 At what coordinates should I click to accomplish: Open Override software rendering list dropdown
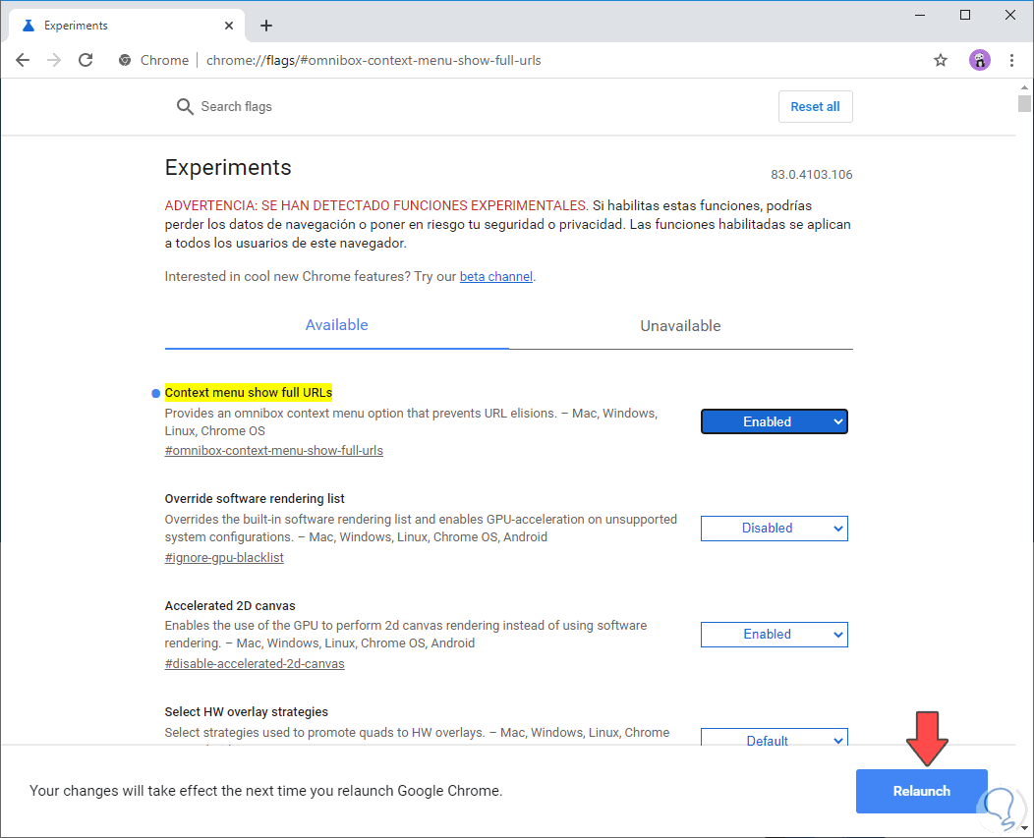[x=775, y=529]
